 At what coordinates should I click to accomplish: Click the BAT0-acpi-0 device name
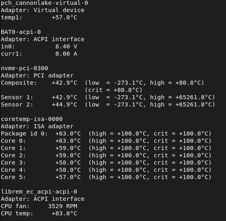click(x=21, y=32)
